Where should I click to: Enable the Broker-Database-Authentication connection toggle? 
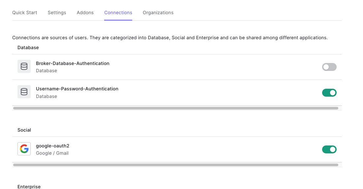[329, 67]
